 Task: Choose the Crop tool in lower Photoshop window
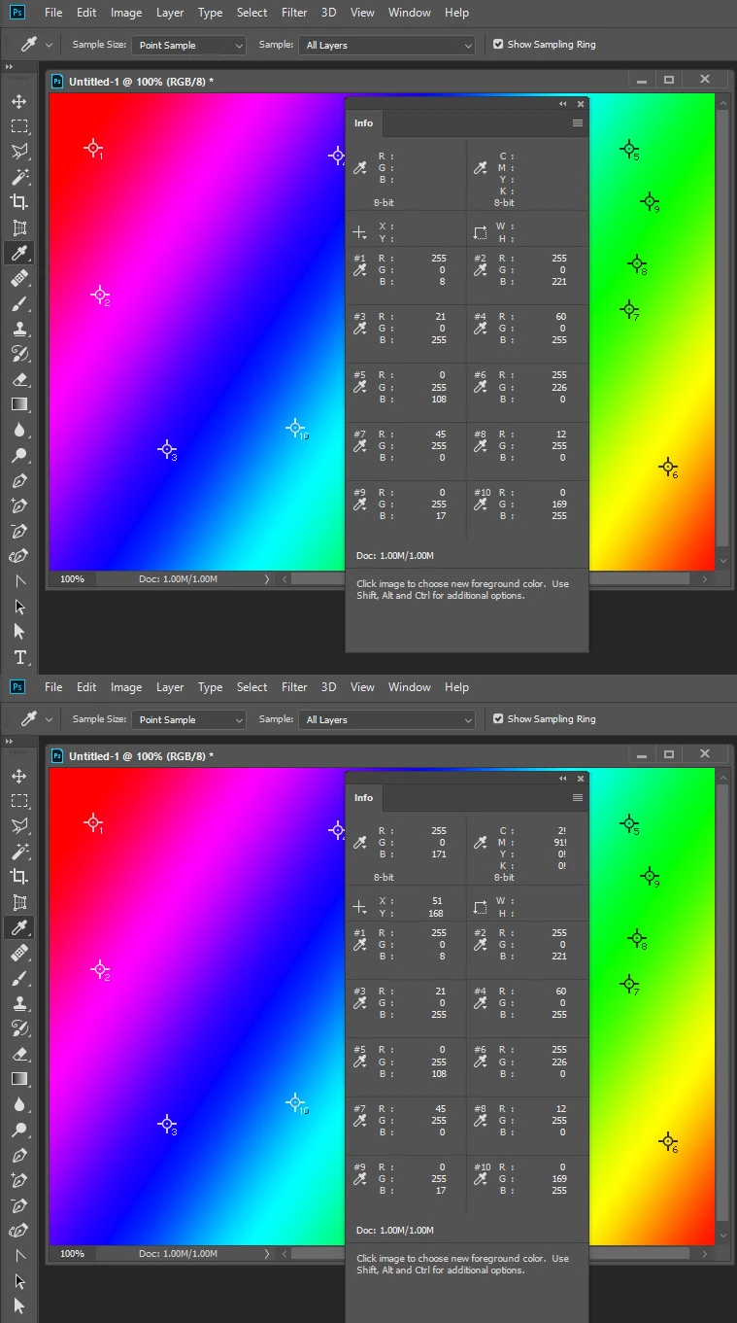(x=18, y=877)
